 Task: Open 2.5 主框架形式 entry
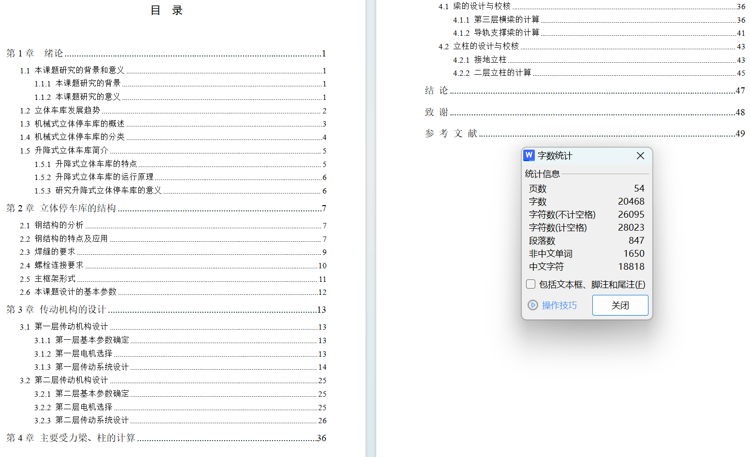click(173, 279)
